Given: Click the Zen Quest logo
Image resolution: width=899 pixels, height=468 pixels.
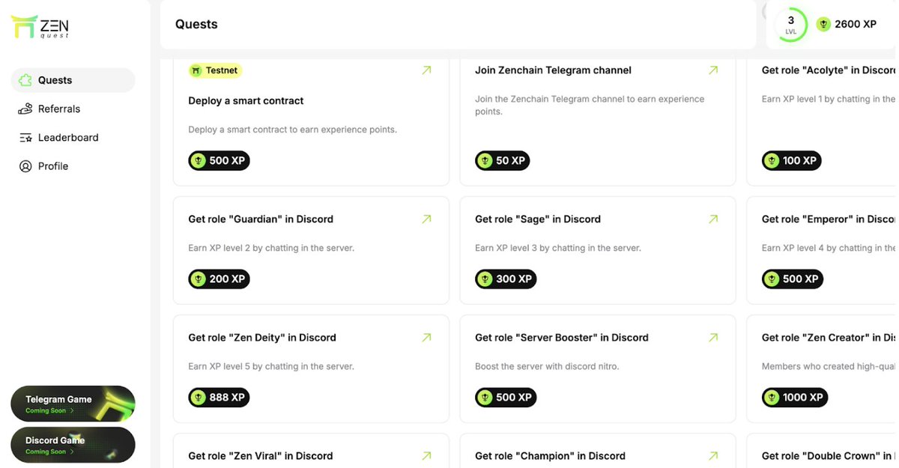Looking at the screenshot, I should pyautogui.click(x=40, y=28).
